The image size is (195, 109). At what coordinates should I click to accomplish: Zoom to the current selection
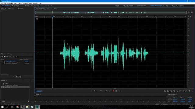point(186,91)
